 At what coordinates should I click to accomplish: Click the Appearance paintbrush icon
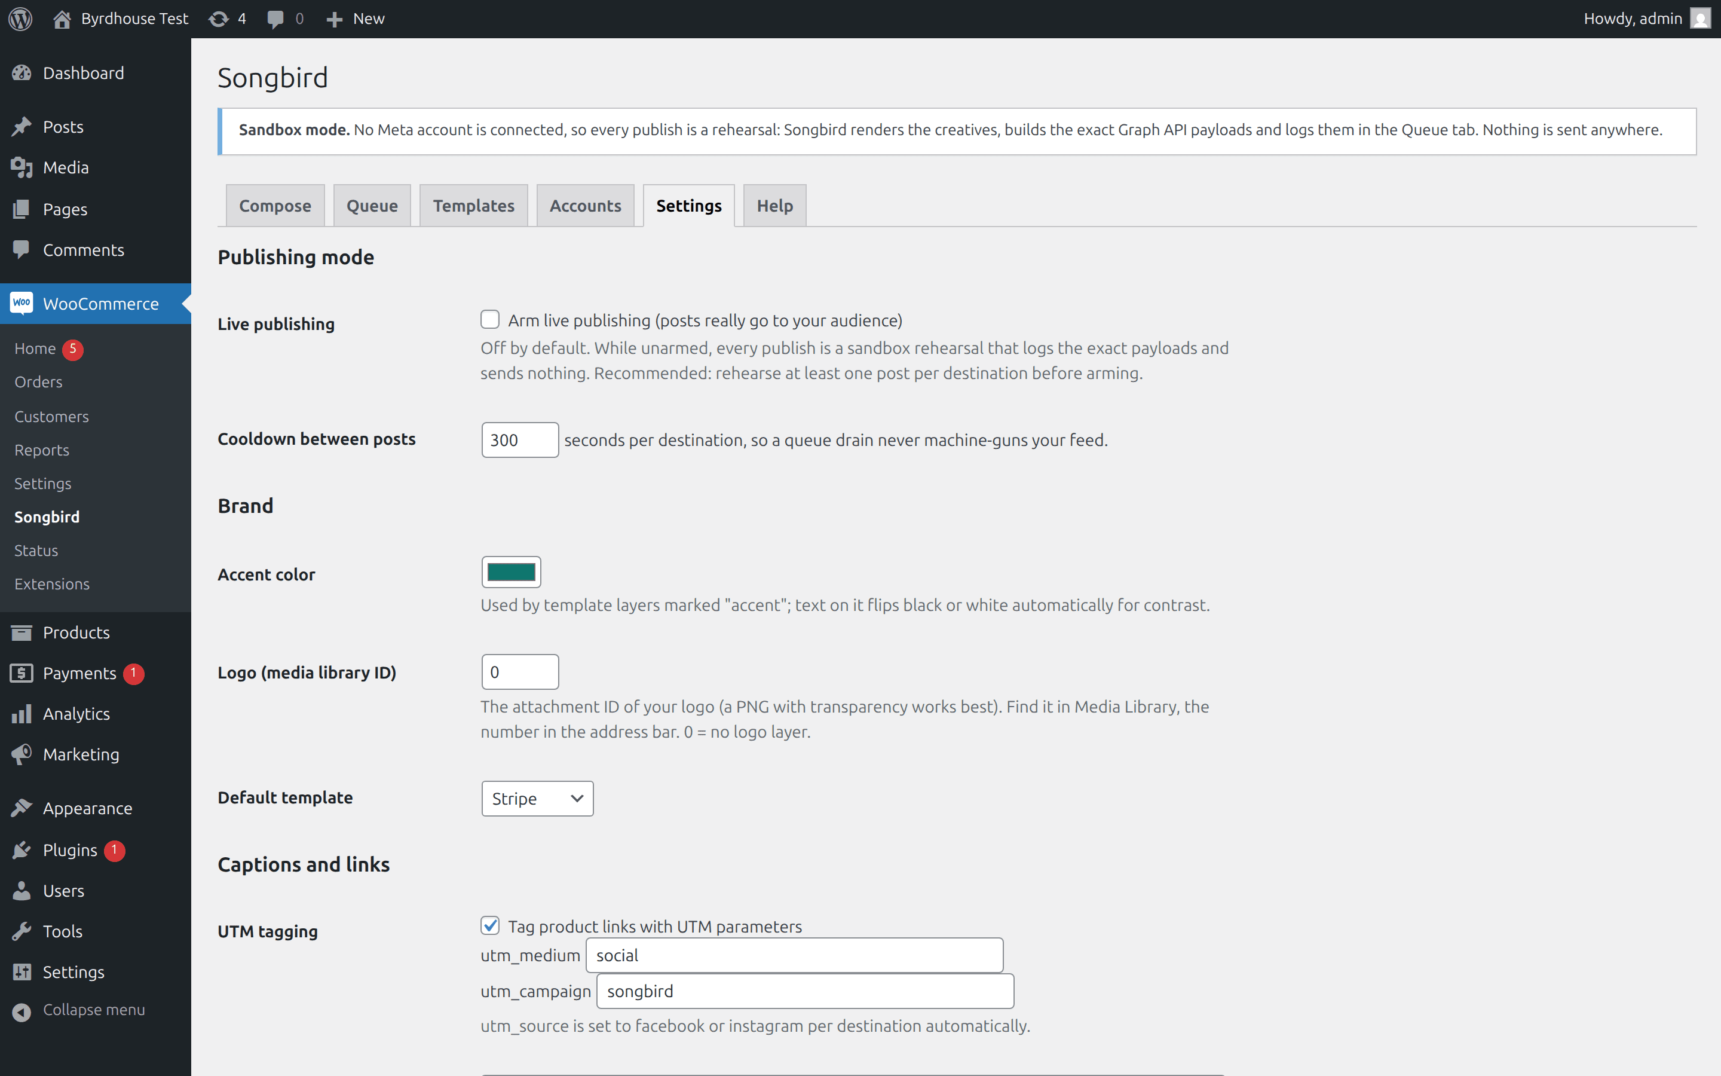(22, 808)
